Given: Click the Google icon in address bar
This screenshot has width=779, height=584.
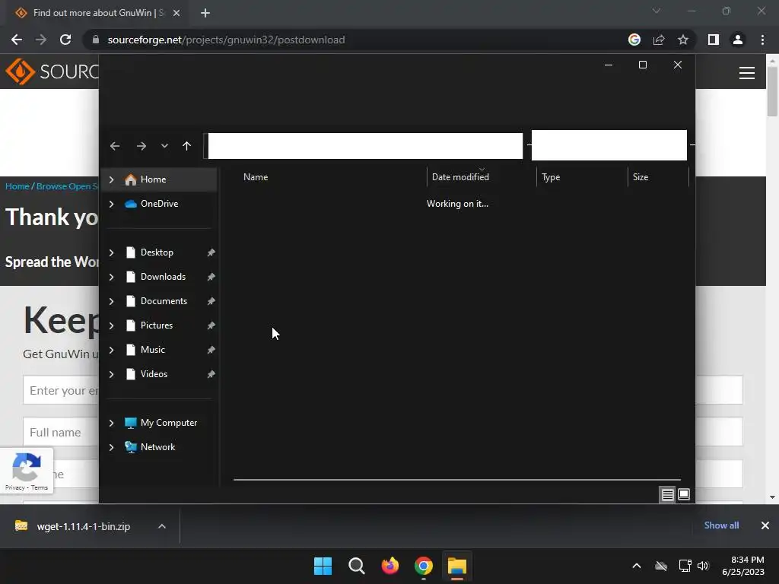Looking at the screenshot, I should click(x=634, y=40).
